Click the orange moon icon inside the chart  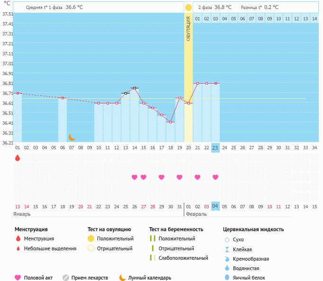(72, 137)
